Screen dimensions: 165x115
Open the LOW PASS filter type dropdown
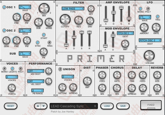[73, 9]
